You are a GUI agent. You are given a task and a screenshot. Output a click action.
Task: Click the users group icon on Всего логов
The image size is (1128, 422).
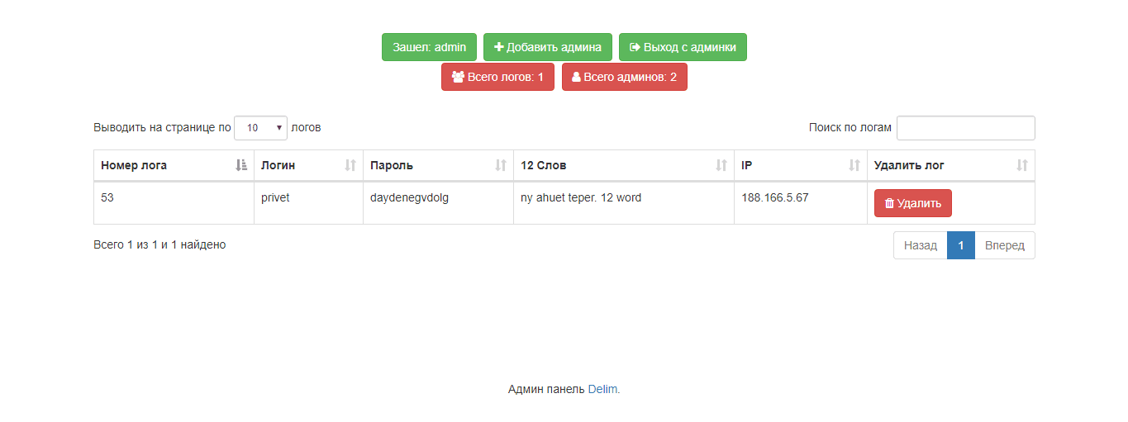tap(458, 77)
